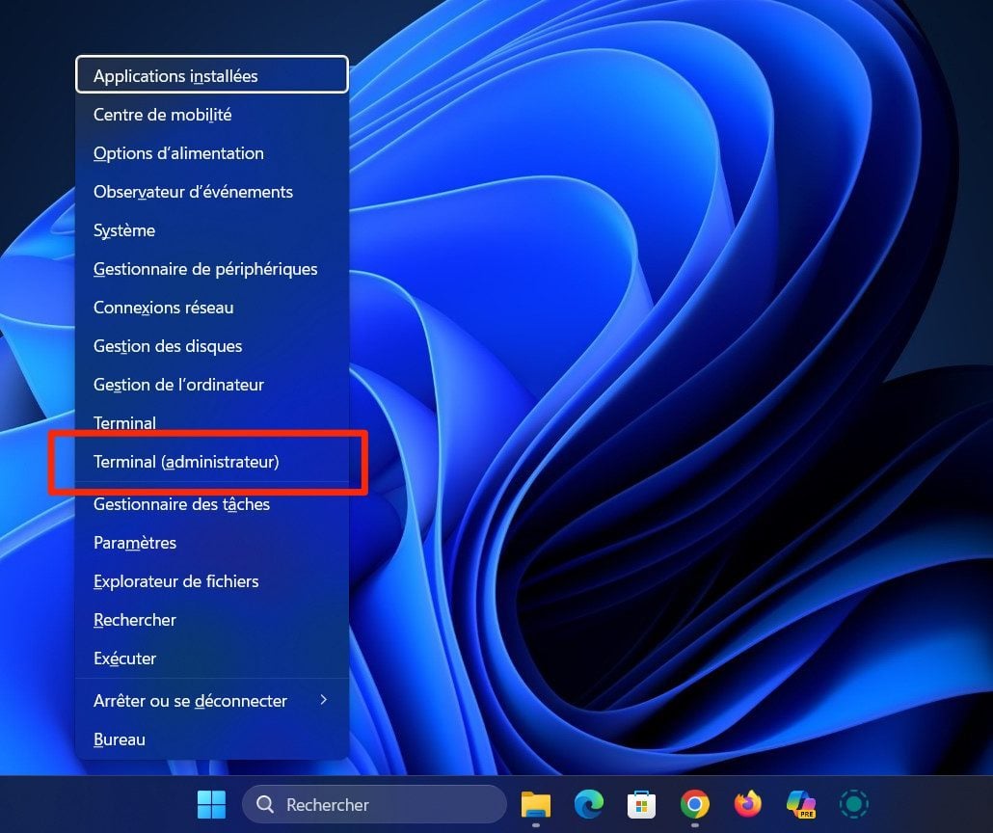The image size is (993, 833).
Task: Expand the Arrêter ou se déconnecter chevron
Action: [x=324, y=700]
